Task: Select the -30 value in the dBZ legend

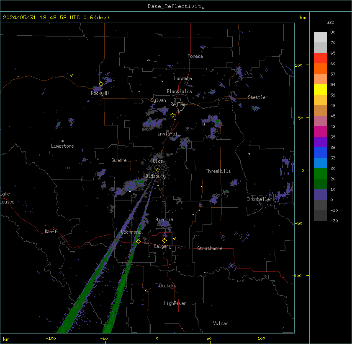Action: click(x=334, y=221)
